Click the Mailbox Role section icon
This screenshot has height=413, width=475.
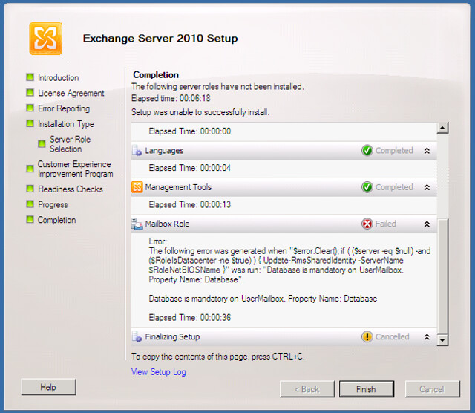click(x=137, y=224)
